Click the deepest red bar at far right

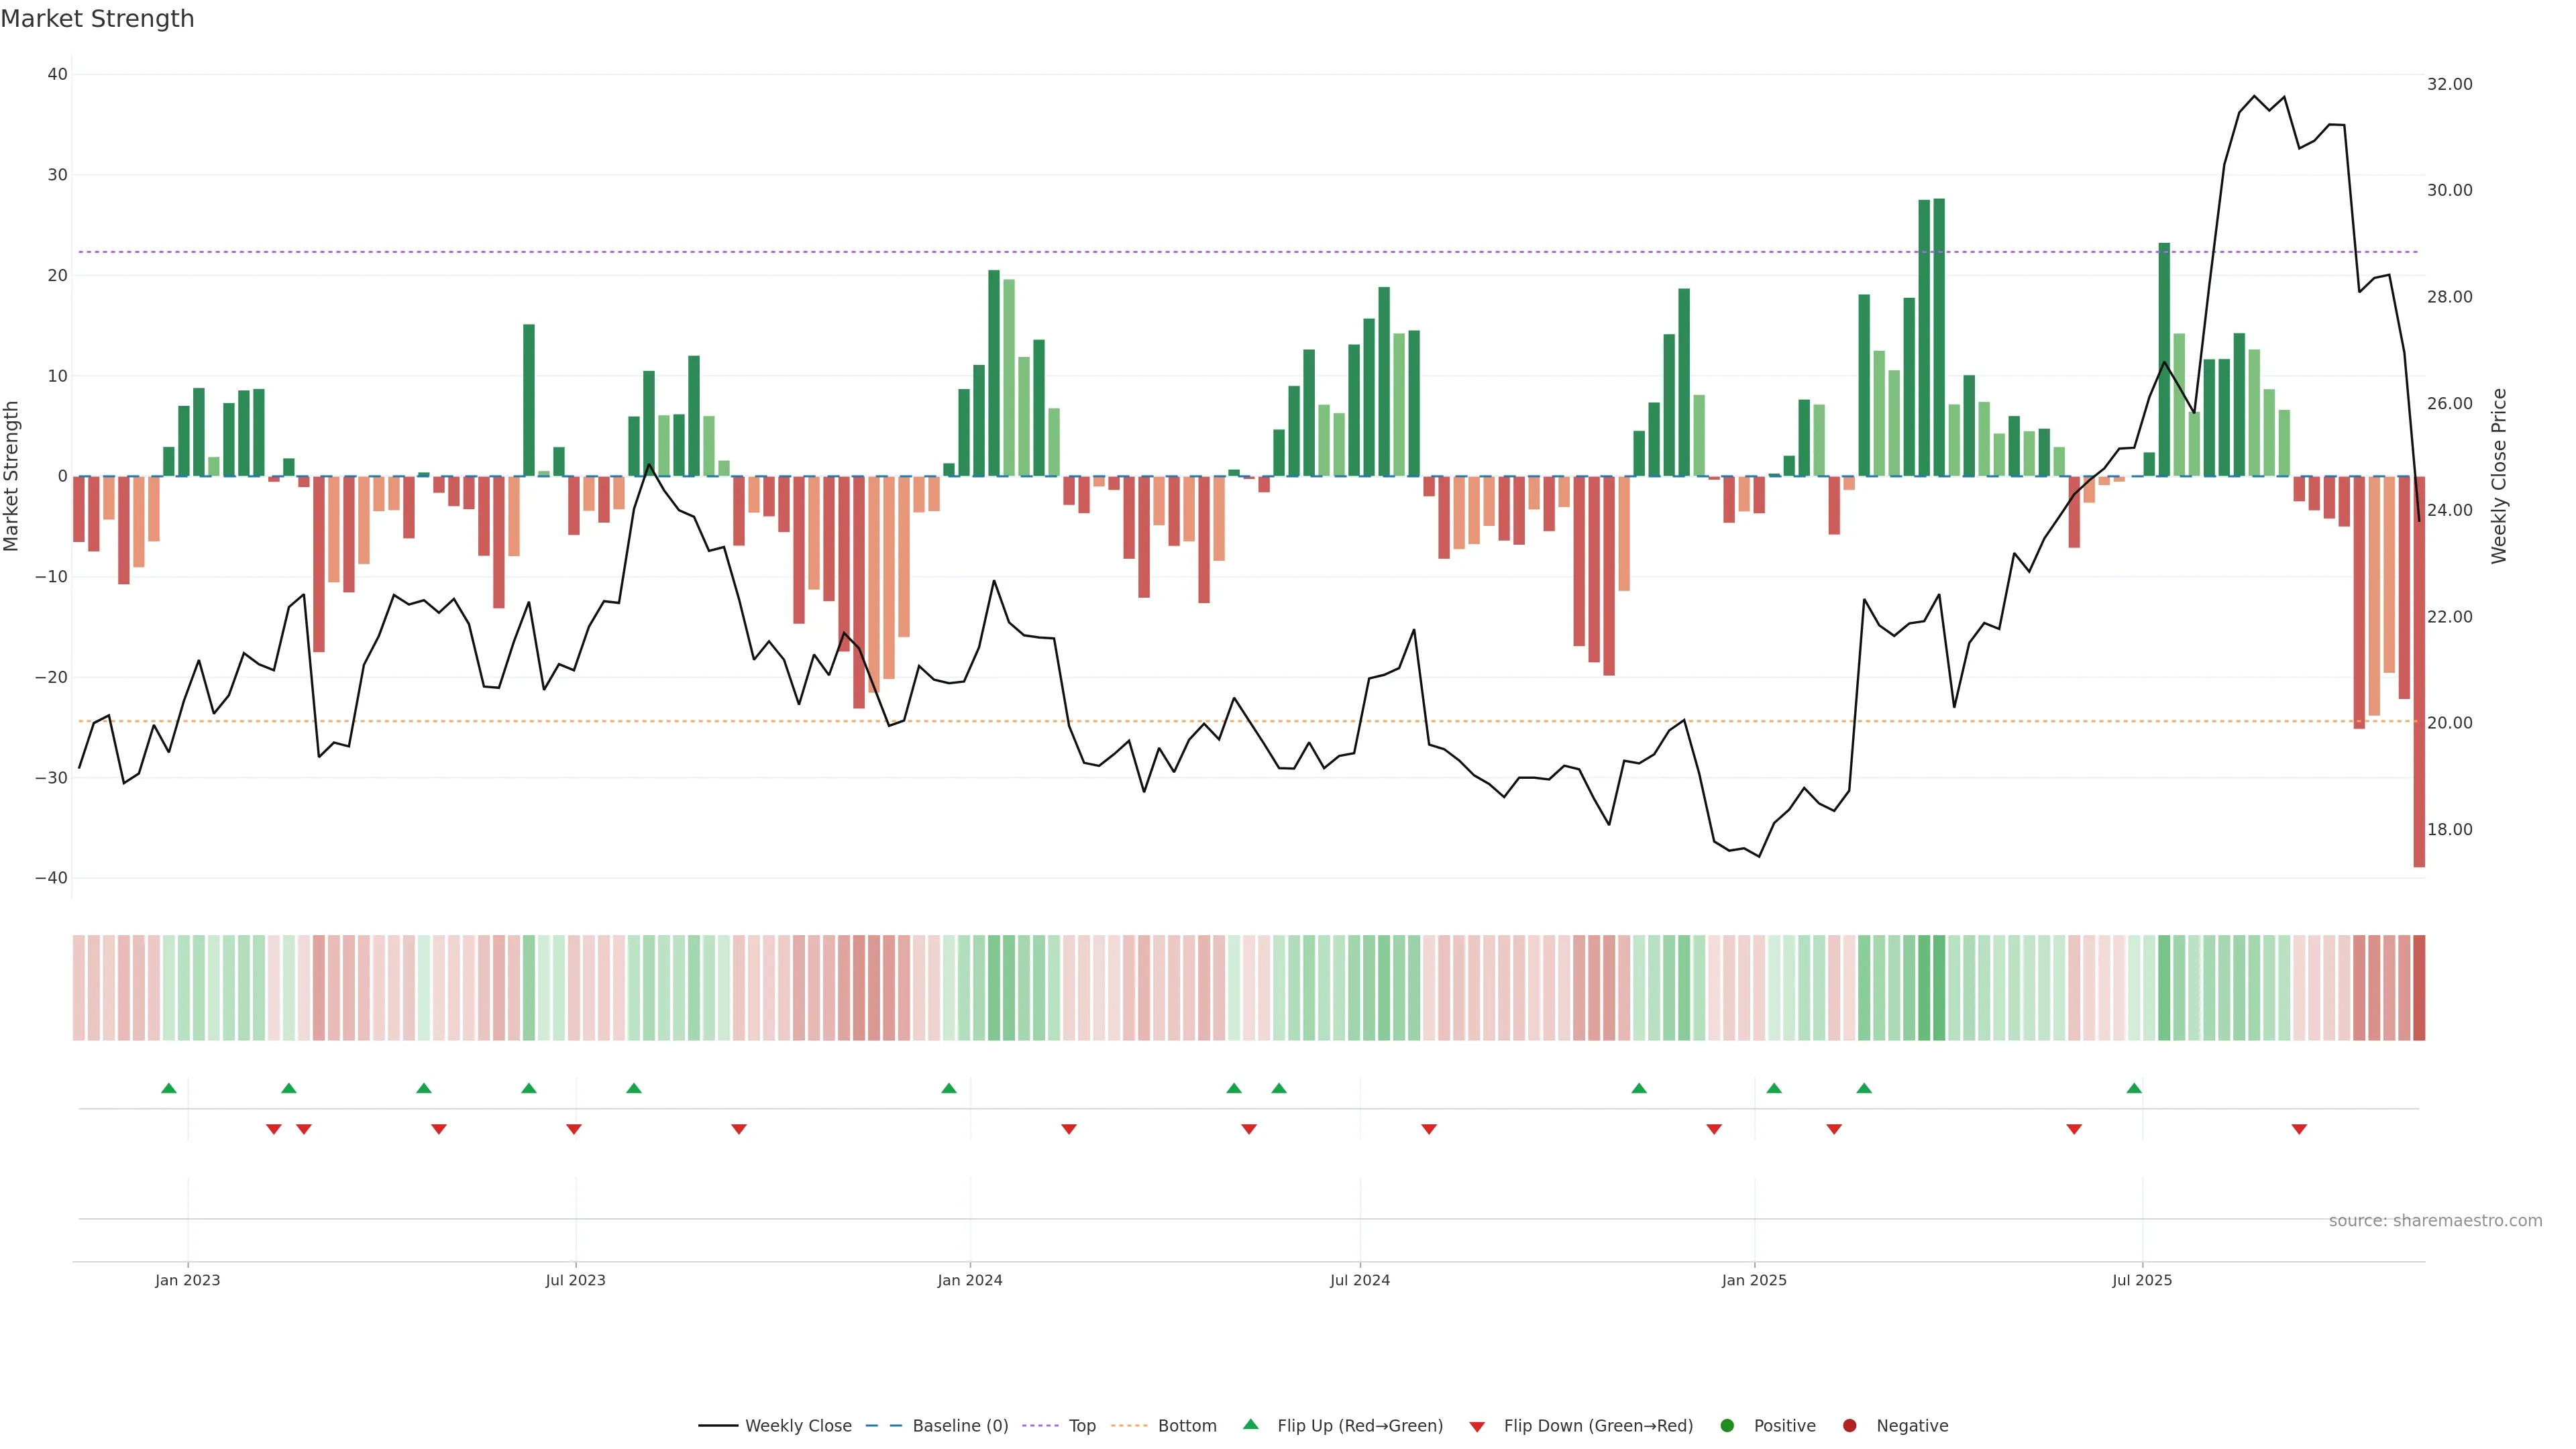[x=2419, y=700]
